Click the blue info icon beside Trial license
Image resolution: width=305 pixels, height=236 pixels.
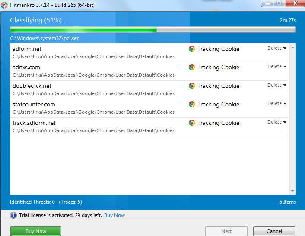click(x=13, y=215)
